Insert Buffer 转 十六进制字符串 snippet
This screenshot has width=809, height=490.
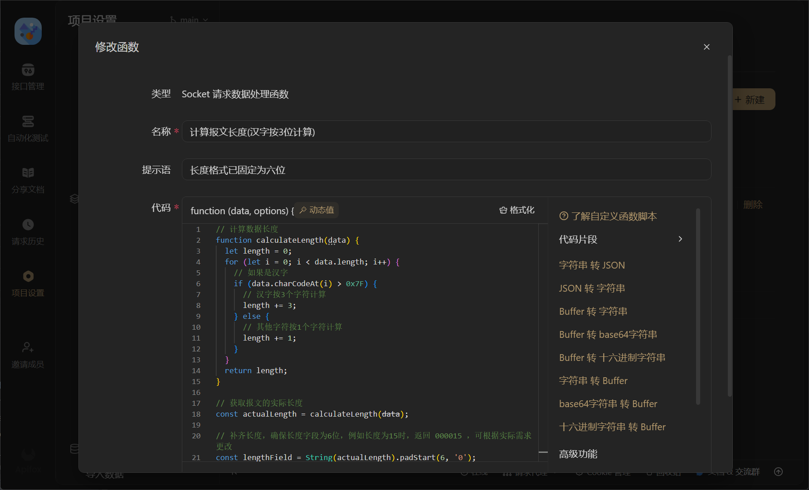(612, 358)
